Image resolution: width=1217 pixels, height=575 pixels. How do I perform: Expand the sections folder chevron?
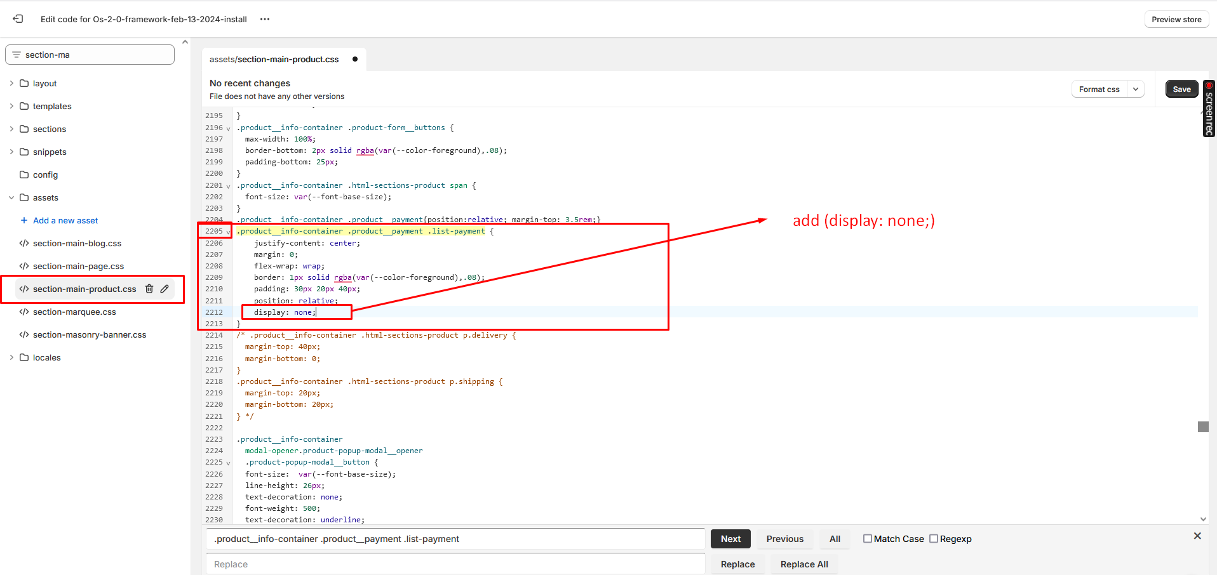(11, 129)
